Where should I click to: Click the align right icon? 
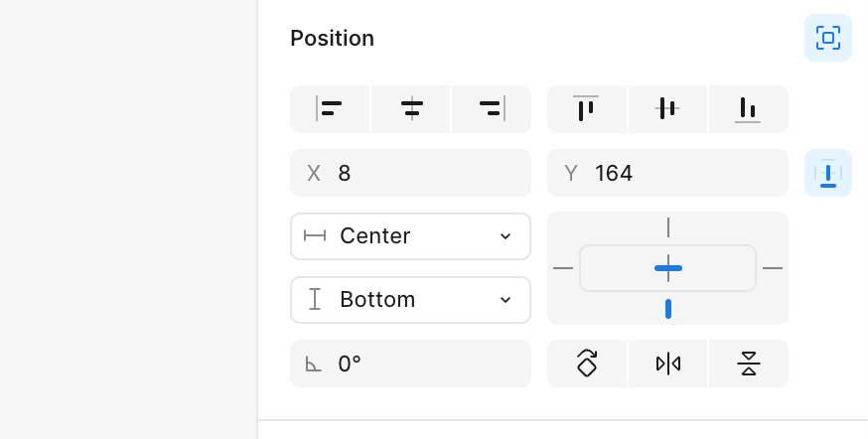pyautogui.click(x=492, y=109)
